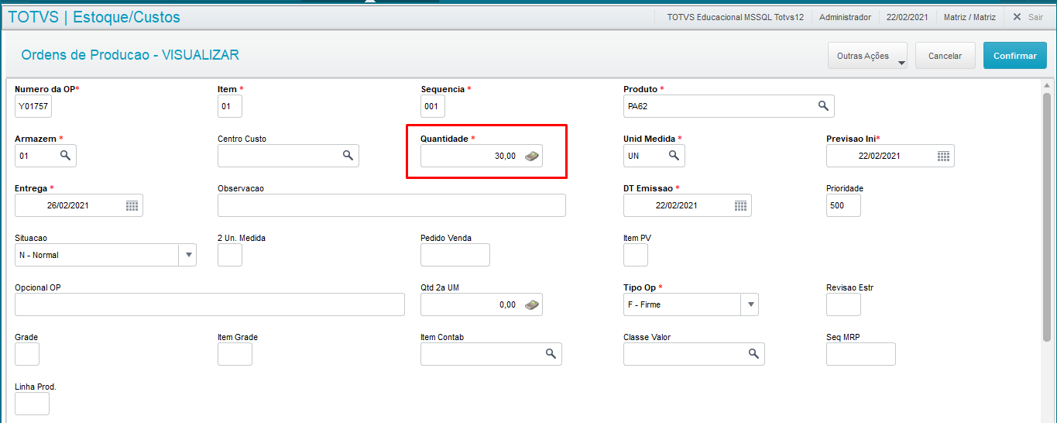This screenshot has width=1057, height=423.
Task: Click the Confirmar button
Action: pyautogui.click(x=1014, y=56)
